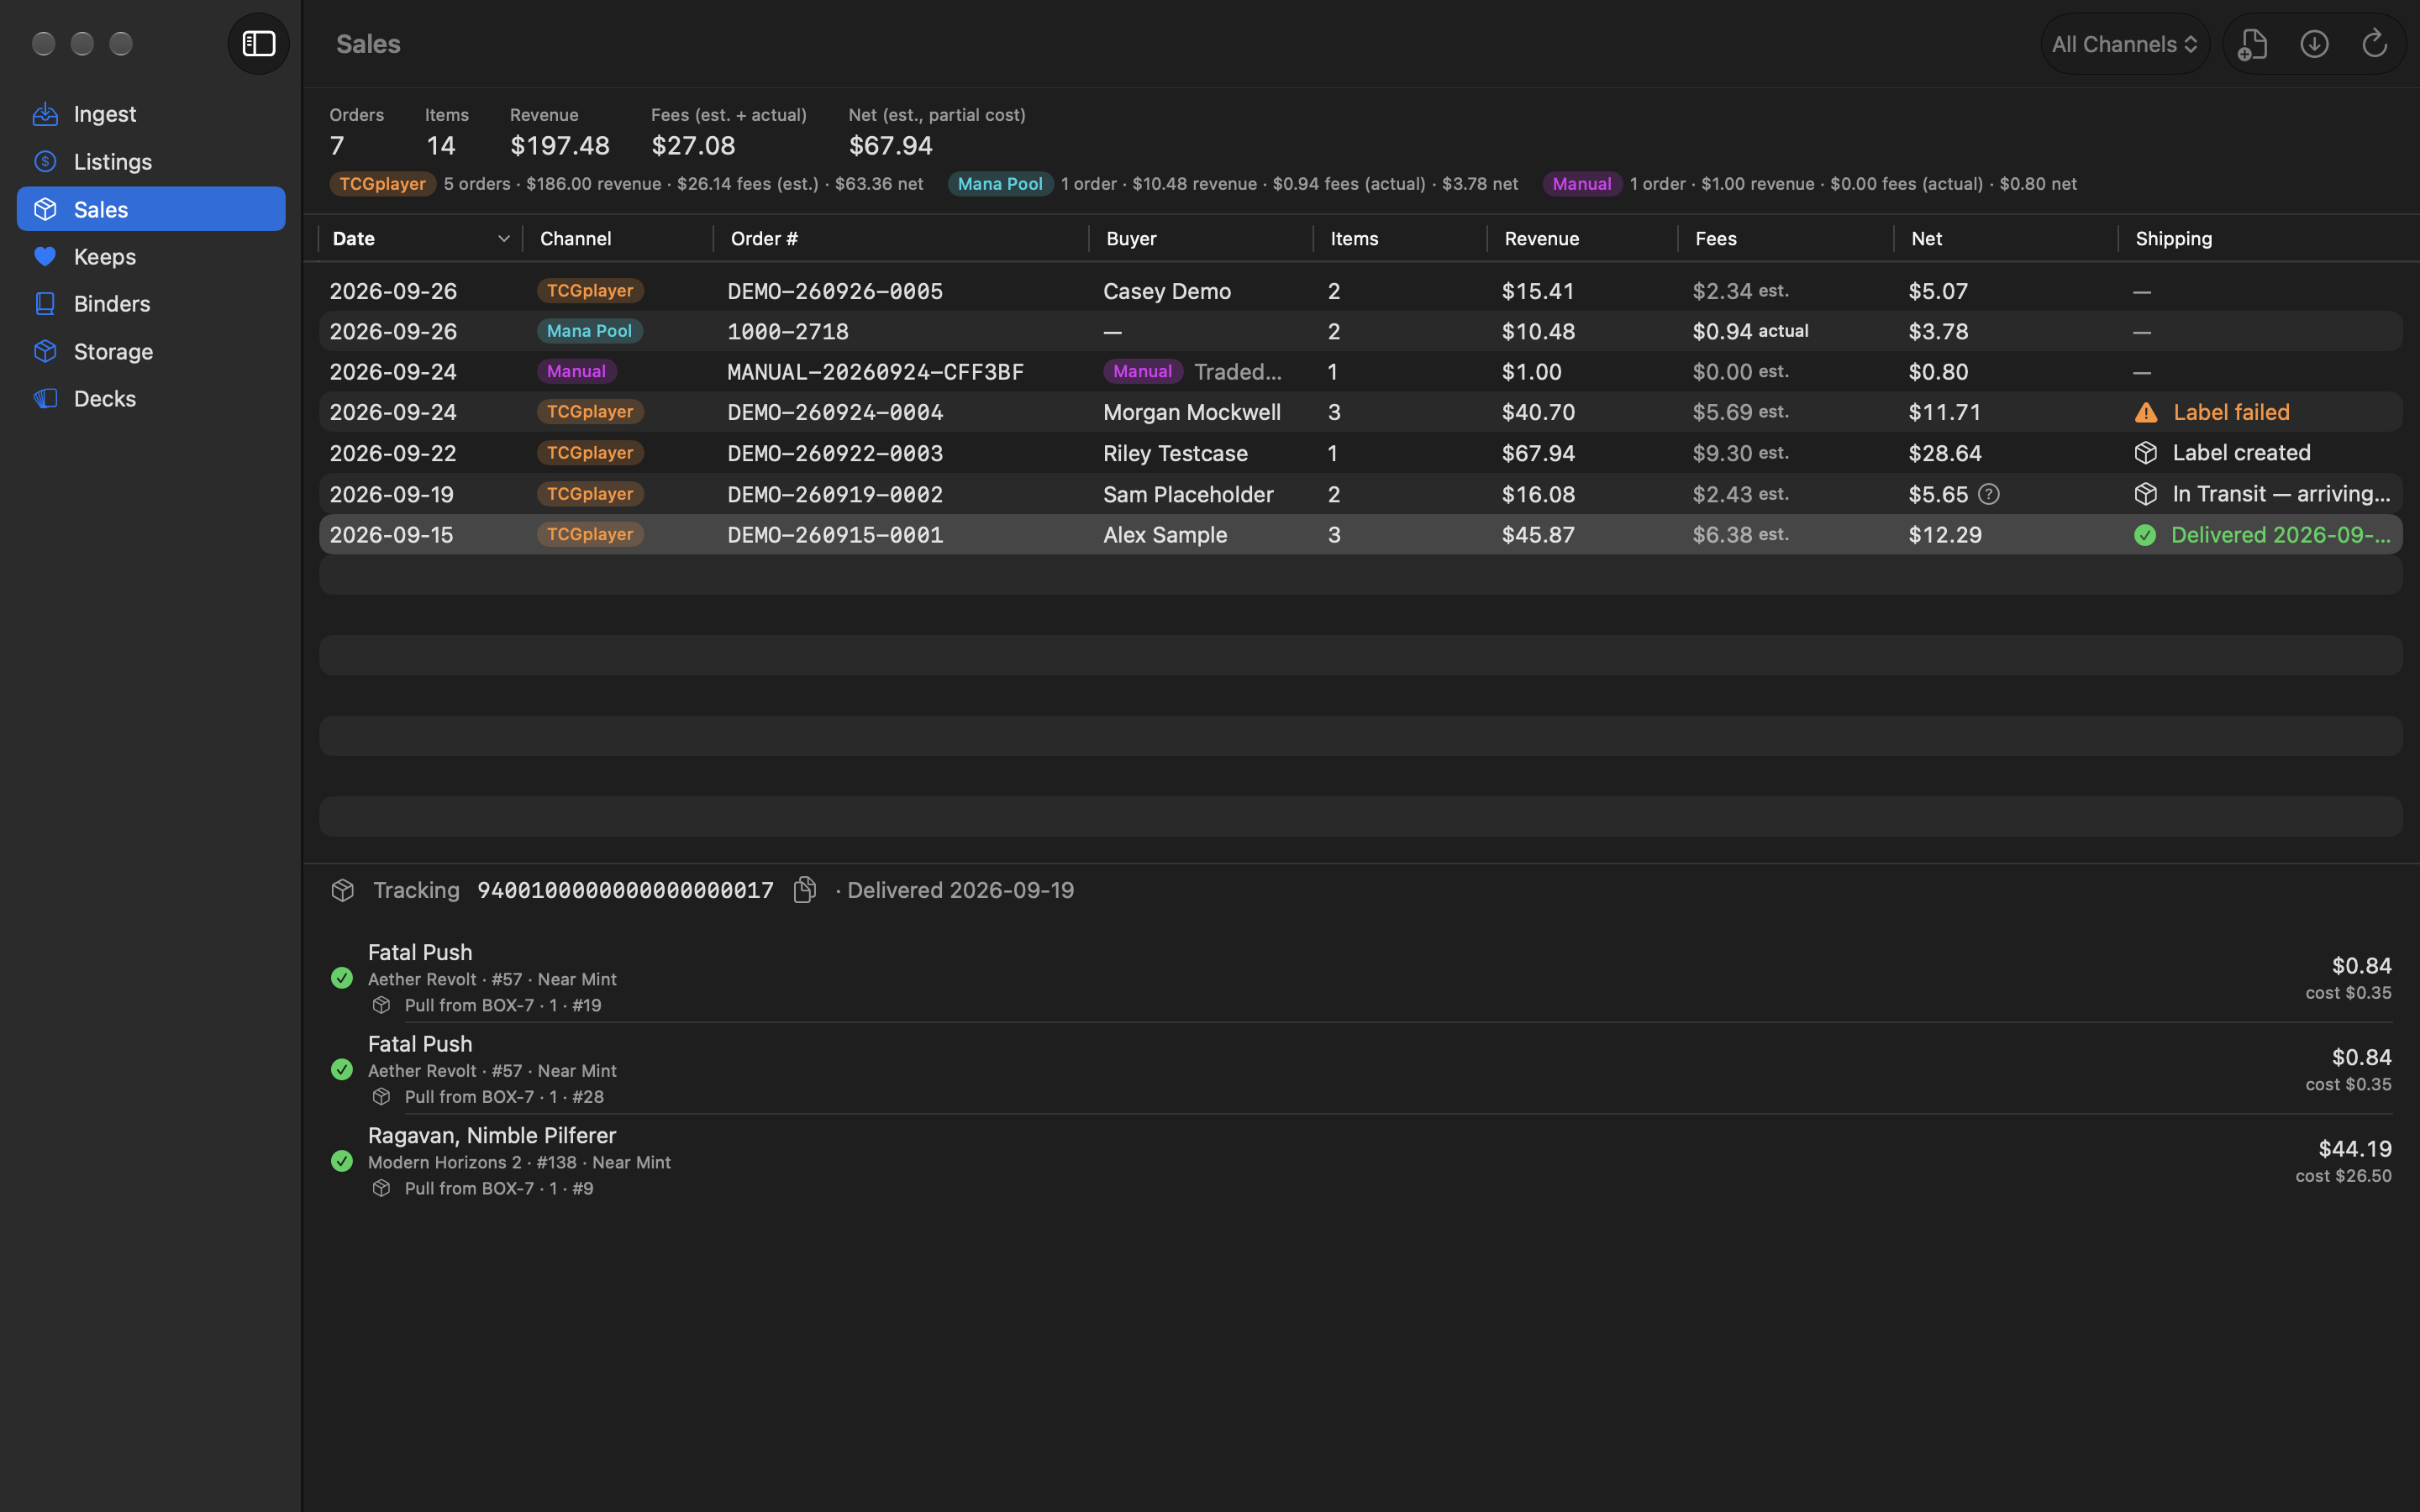The width and height of the screenshot is (2420, 1512).
Task: Click box icon for Pull from BOX-7 #19
Action: pyautogui.click(x=381, y=1005)
